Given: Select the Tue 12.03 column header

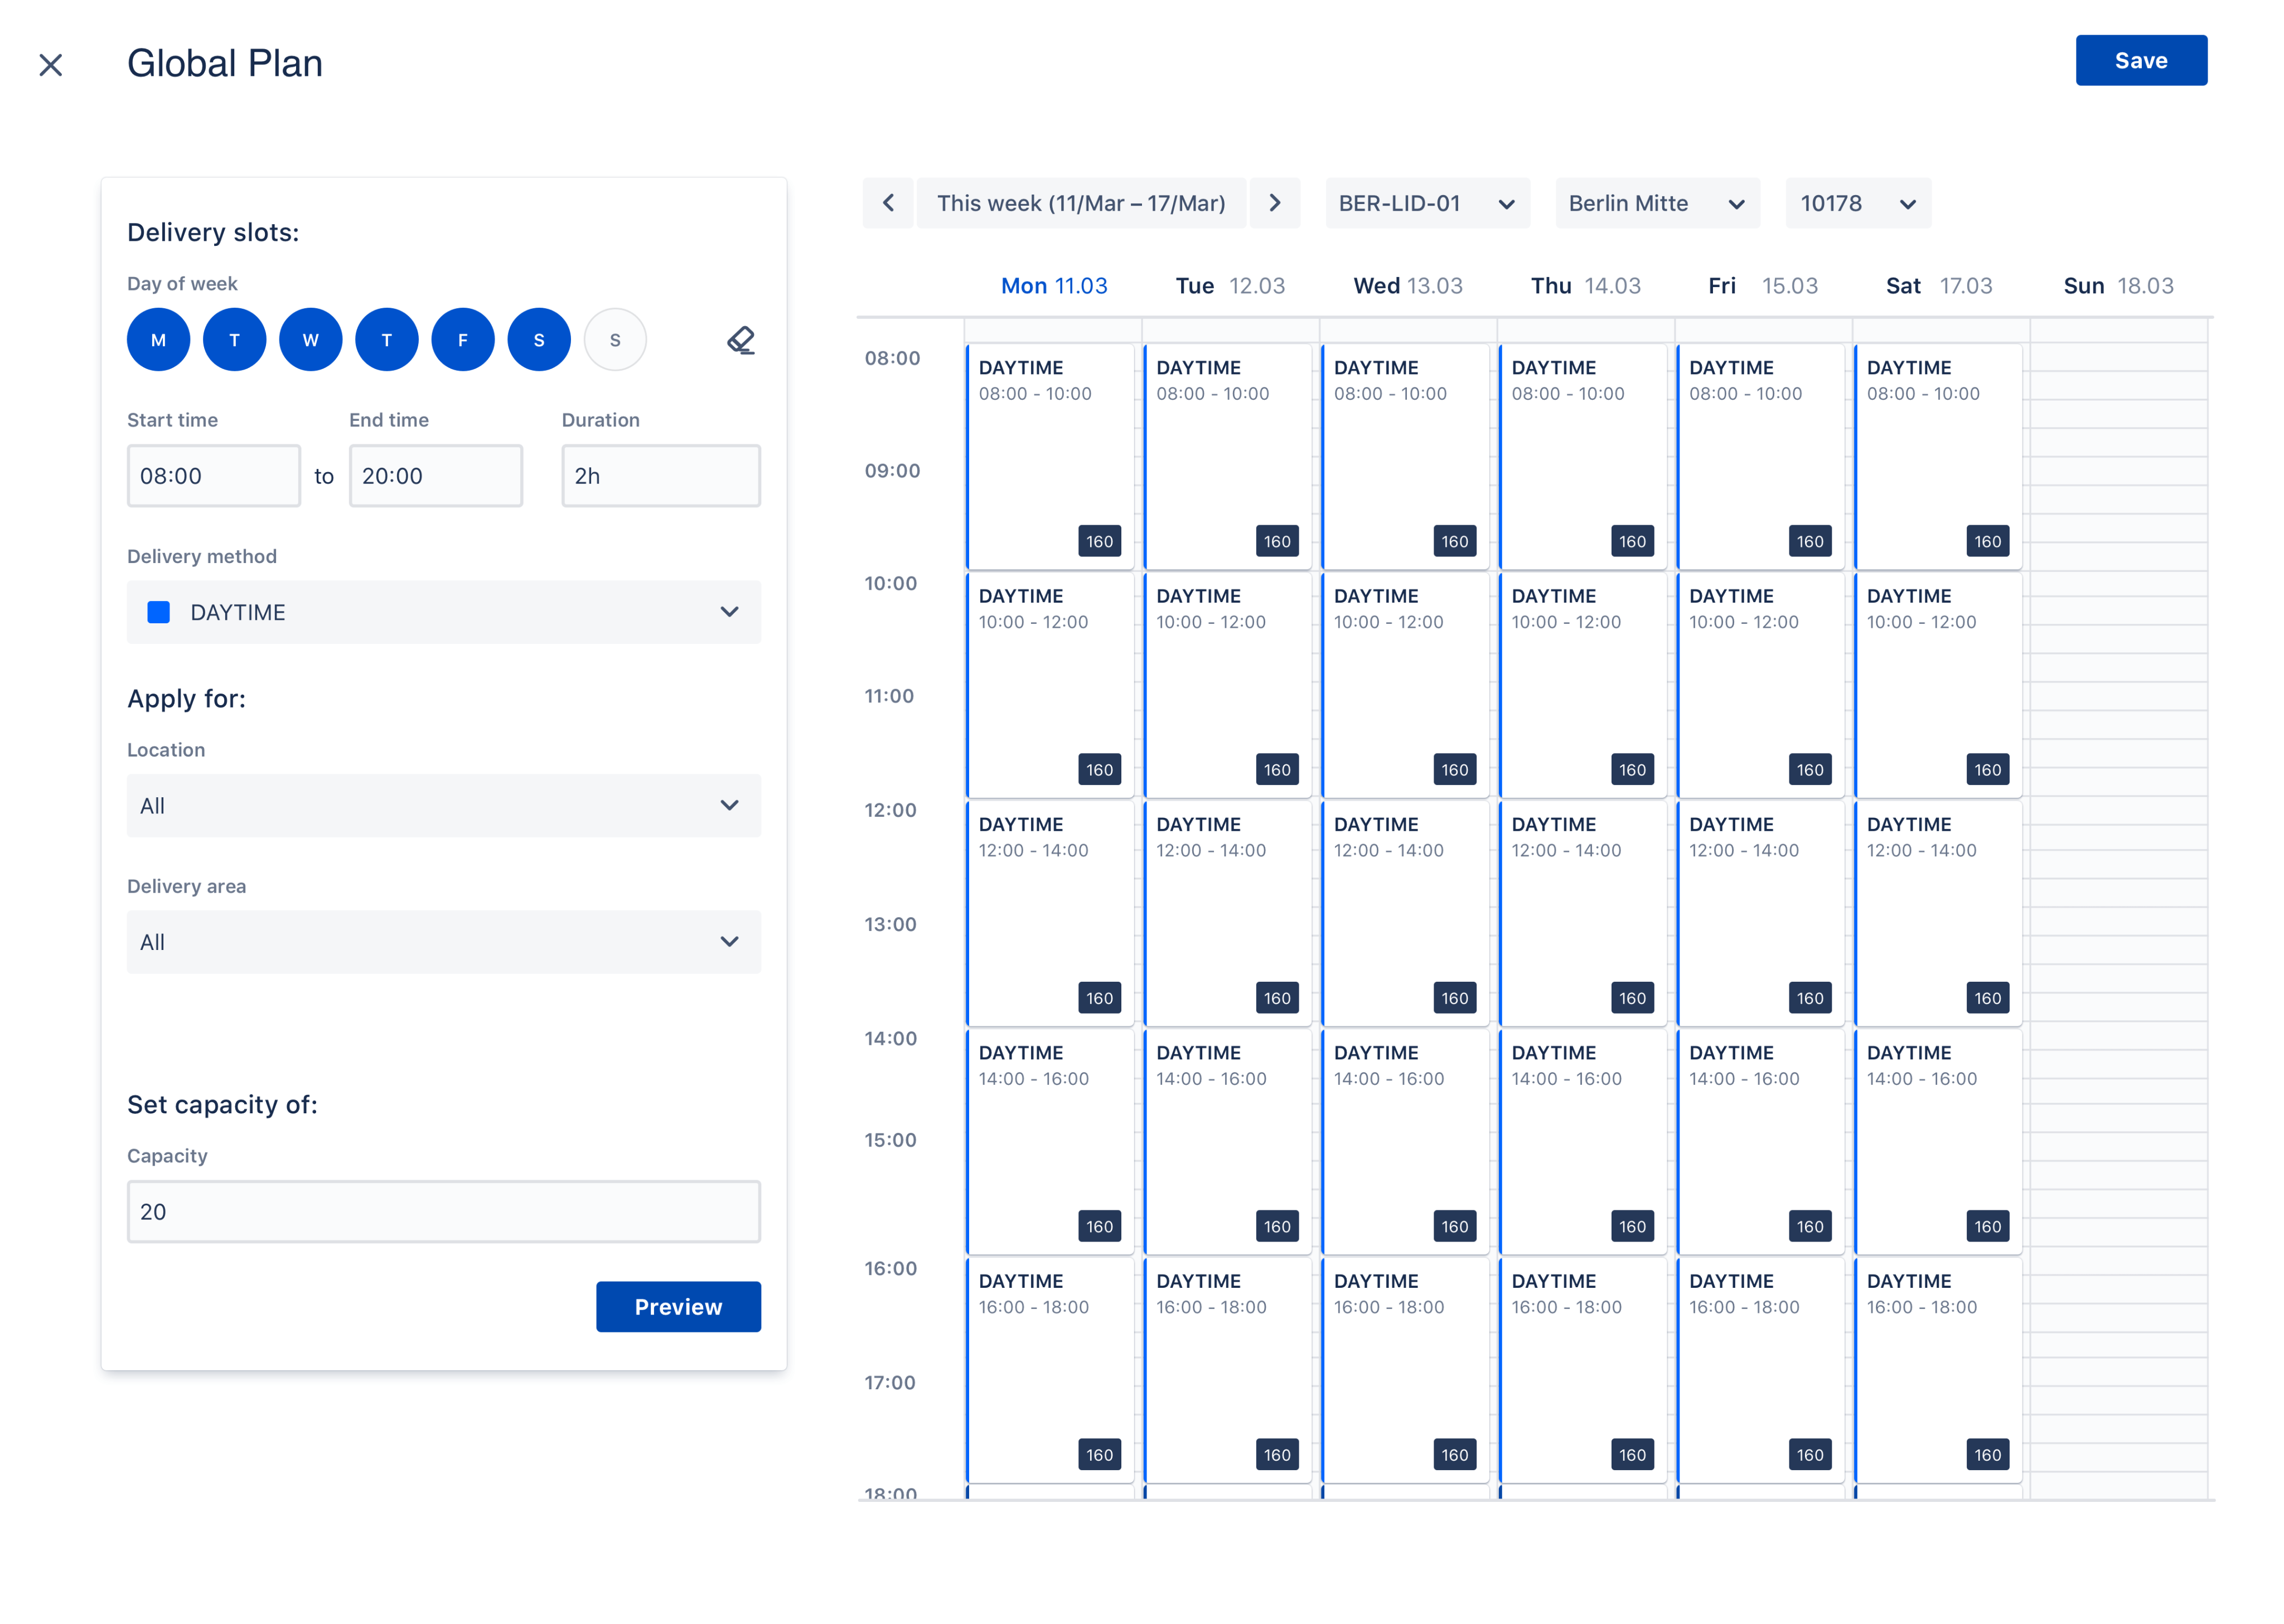Looking at the screenshot, I should pos(1230,286).
